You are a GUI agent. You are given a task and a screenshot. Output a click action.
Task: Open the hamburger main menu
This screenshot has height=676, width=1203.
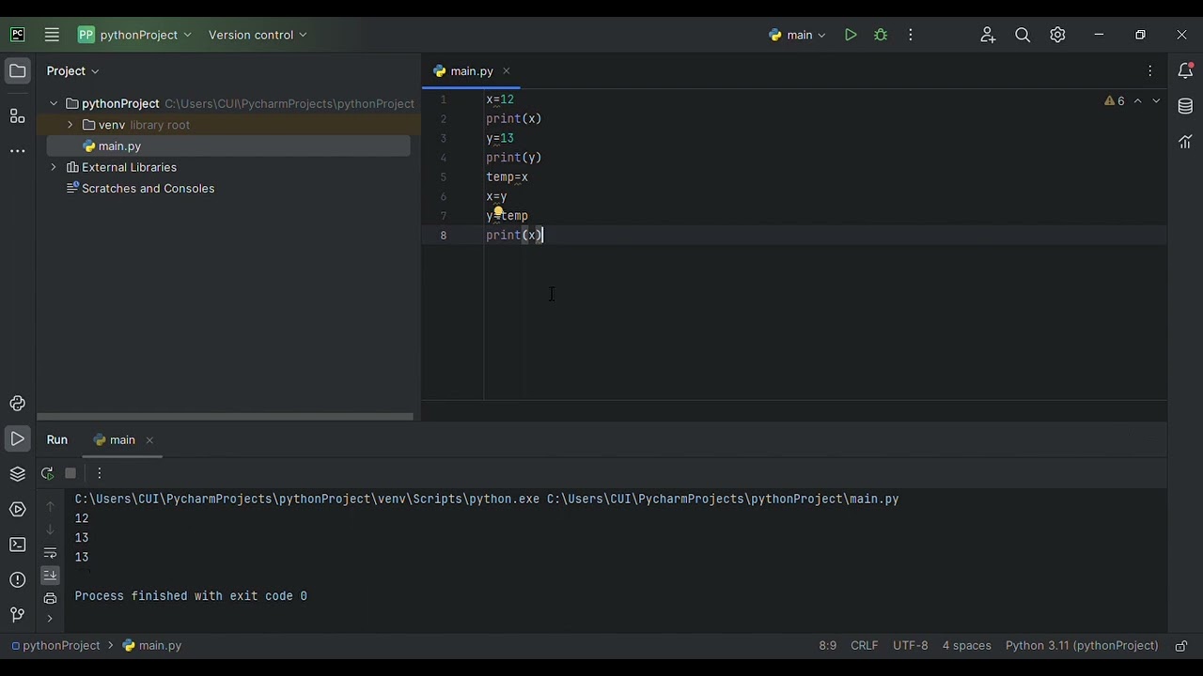click(52, 35)
